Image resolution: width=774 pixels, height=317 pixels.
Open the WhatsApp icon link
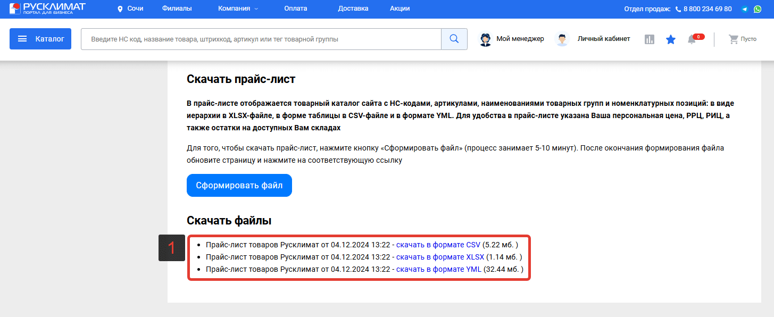point(758,9)
